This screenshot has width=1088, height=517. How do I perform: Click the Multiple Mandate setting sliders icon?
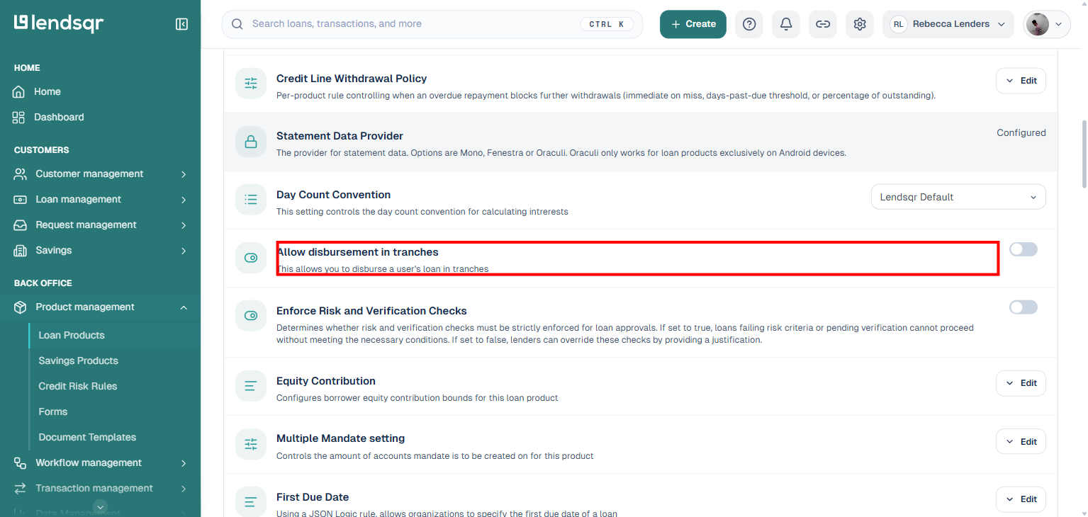click(251, 444)
